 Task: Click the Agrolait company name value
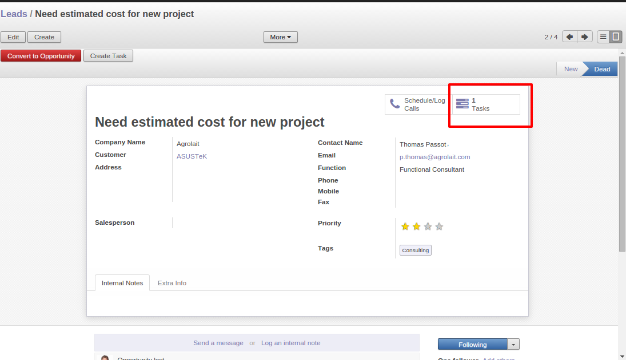(188, 144)
